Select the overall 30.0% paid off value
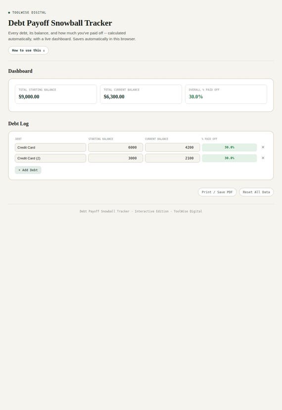 click(196, 96)
